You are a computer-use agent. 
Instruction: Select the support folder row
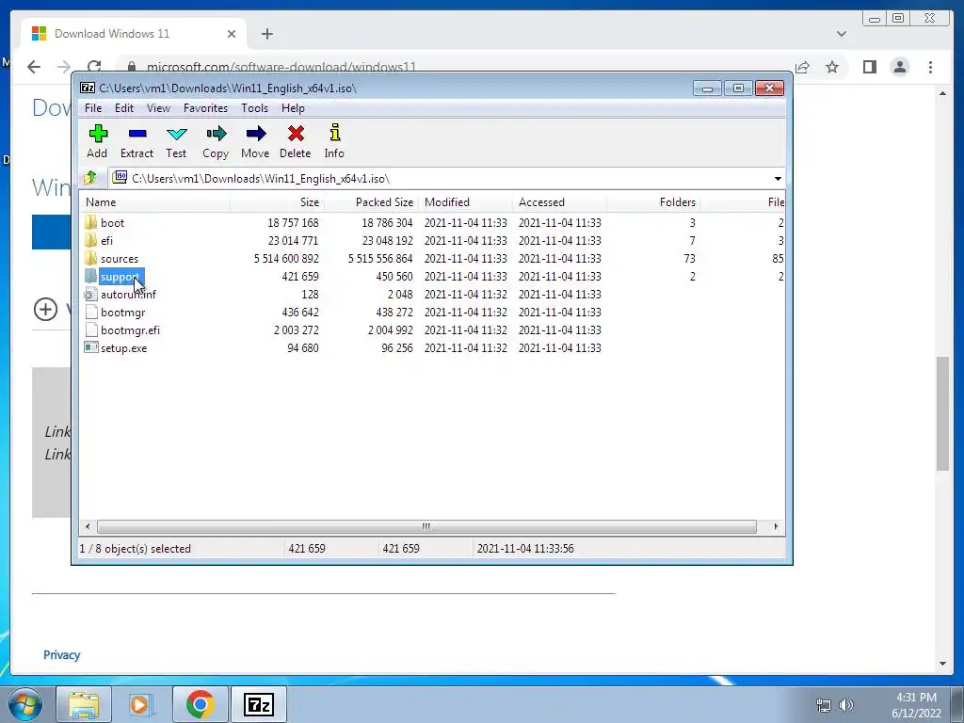click(433, 277)
